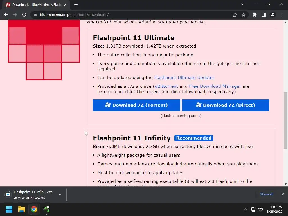
Task: Select the Downloads - BlueMaxima's Flashpoint tab
Action: click(36, 5)
